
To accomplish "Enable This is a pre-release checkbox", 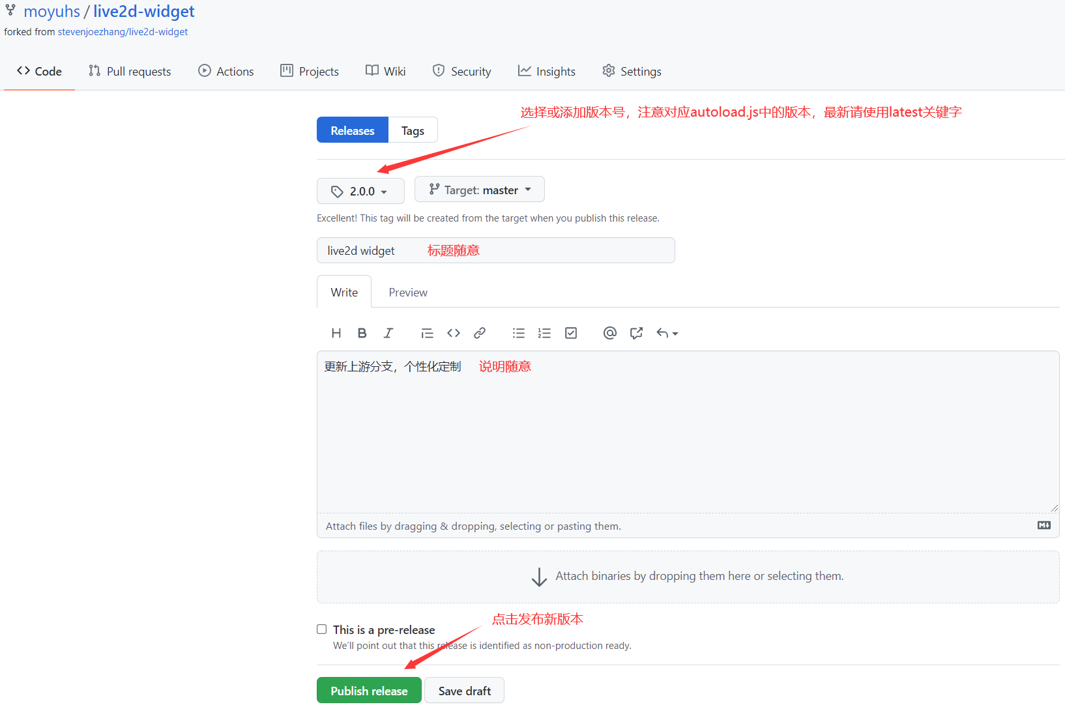I will [322, 629].
